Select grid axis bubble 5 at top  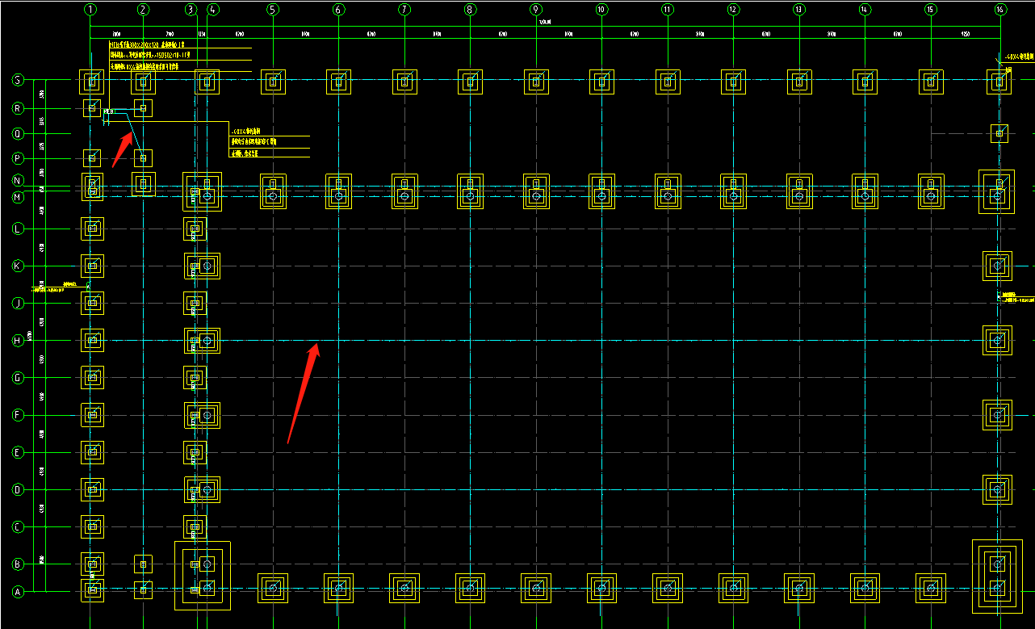click(272, 10)
